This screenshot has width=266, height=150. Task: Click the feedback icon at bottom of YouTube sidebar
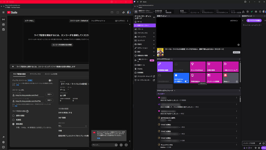[3, 147]
